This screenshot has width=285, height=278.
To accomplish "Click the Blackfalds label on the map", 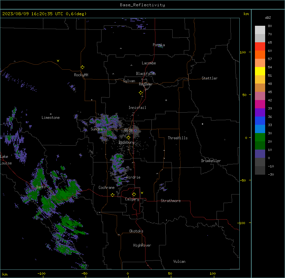I will point(146,74).
